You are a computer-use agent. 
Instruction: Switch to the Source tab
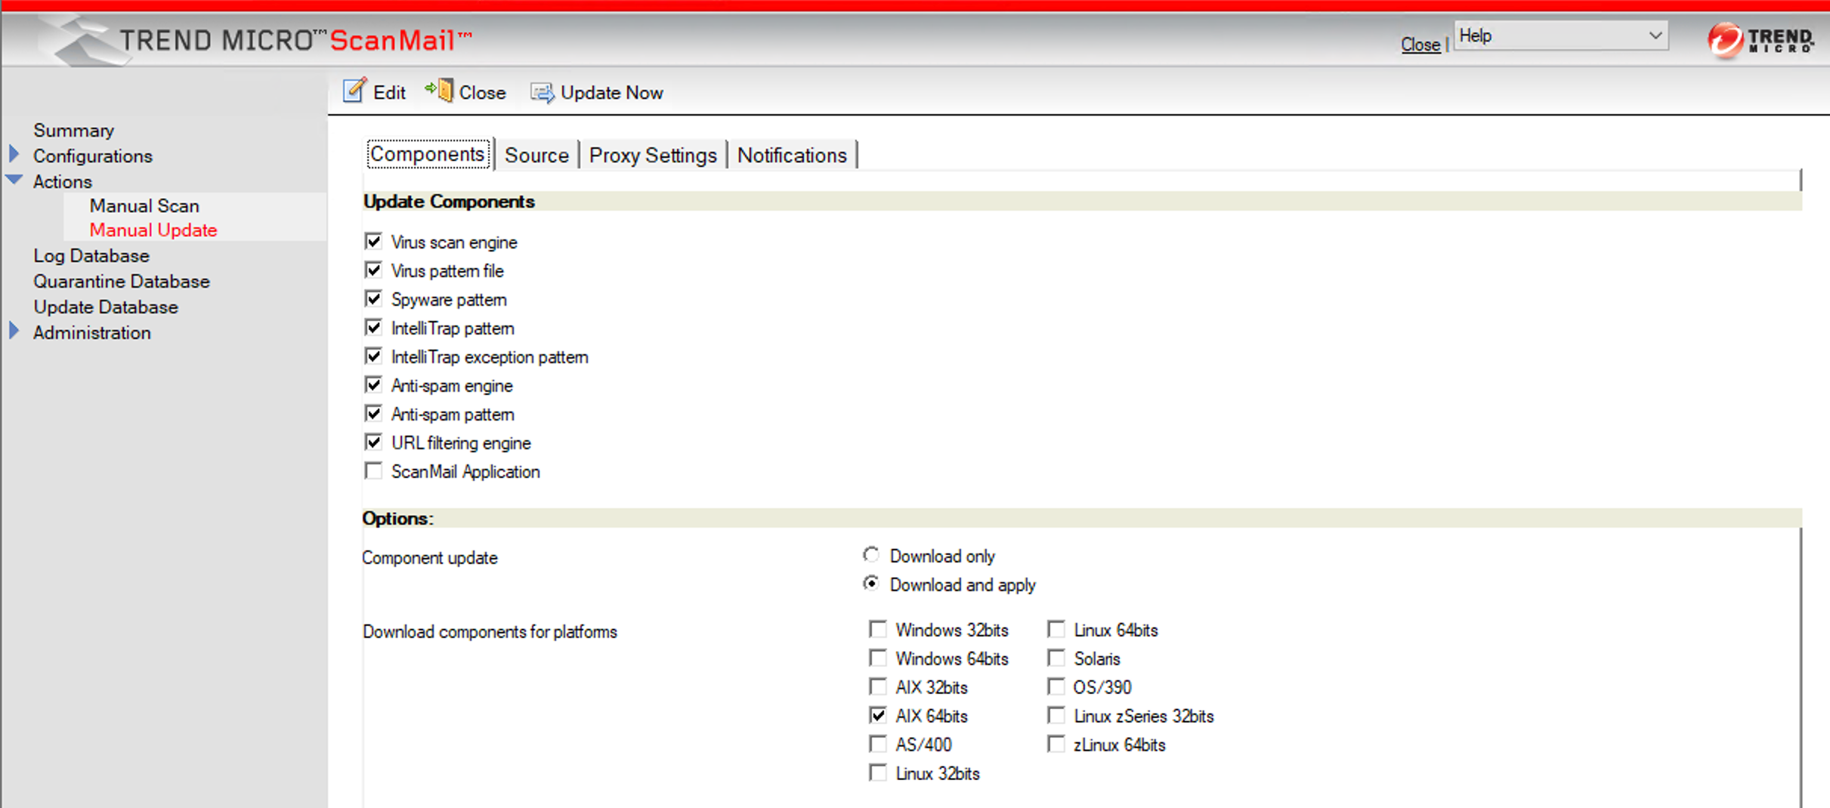pyautogui.click(x=536, y=155)
